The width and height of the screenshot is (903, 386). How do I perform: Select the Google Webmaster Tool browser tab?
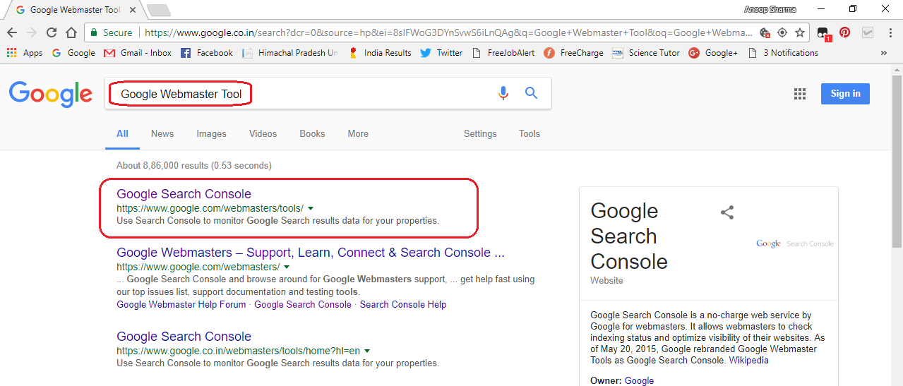[x=74, y=10]
